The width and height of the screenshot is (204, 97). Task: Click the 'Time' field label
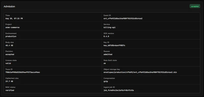coord(8,15)
